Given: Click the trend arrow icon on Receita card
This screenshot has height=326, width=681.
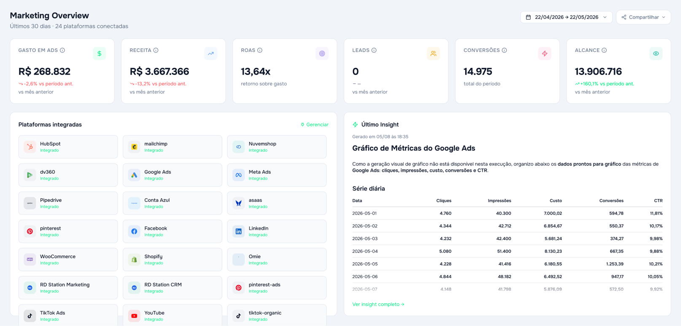Looking at the screenshot, I should pyautogui.click(x=211, y=53).
